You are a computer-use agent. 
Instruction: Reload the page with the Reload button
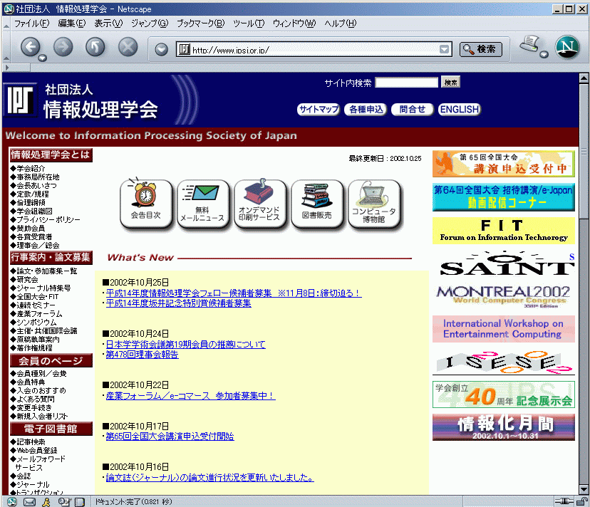click(x=95, y=48)
